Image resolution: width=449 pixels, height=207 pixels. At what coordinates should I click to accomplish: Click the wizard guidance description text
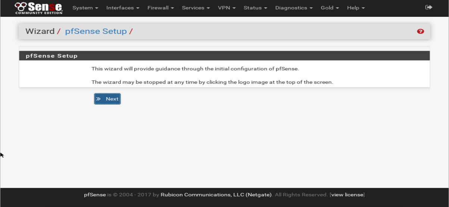[x=195, y=69]
